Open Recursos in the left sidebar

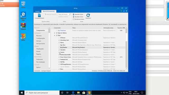click(39, 36)
